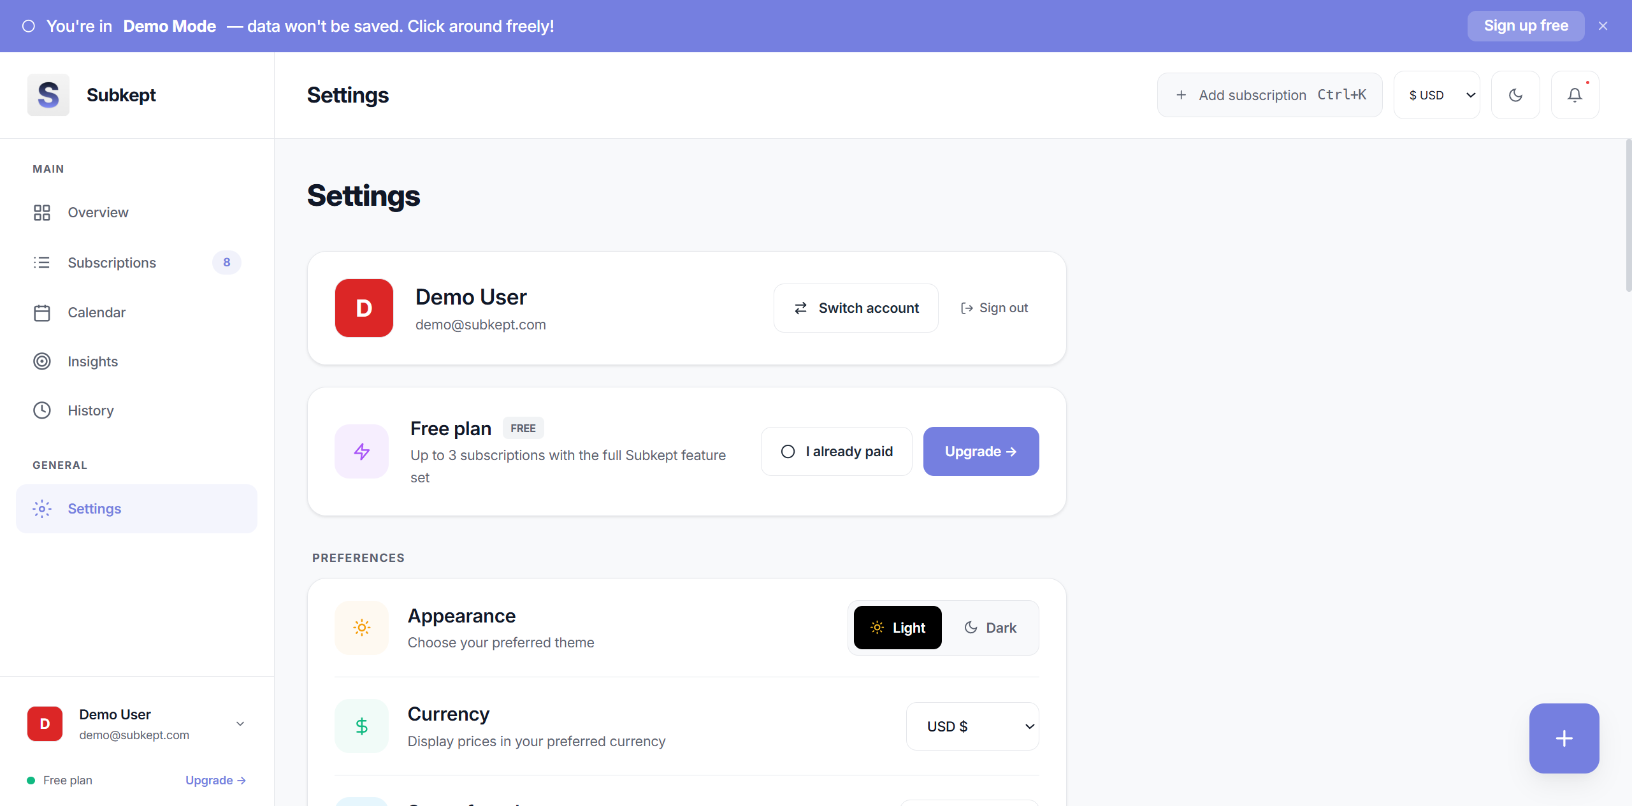The image size is (1632, 806).
Task: Select Settings in the sidebar
Action: 136,509
